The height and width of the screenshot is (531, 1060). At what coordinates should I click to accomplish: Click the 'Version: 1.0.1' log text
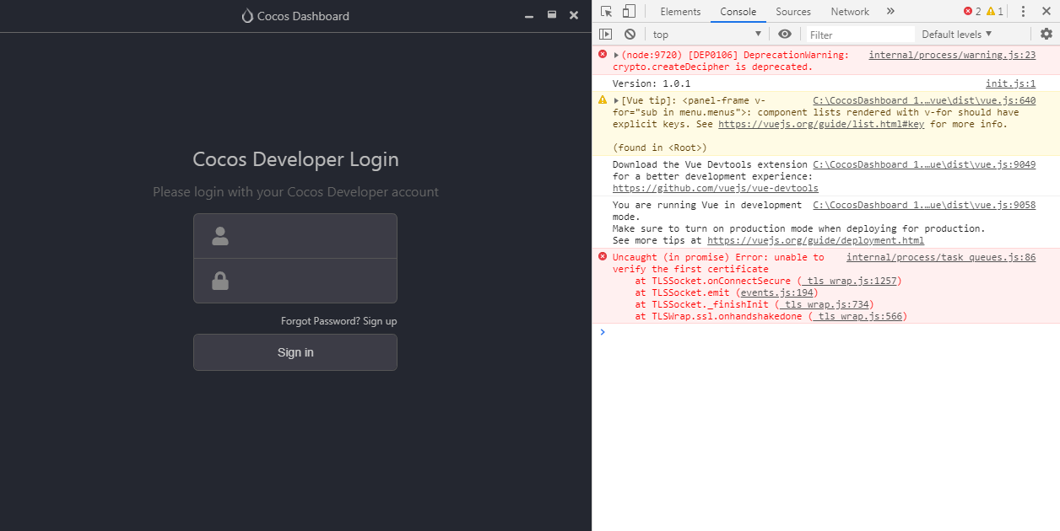(652, 83)
